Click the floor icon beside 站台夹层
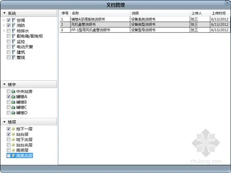 click(13, 145)
